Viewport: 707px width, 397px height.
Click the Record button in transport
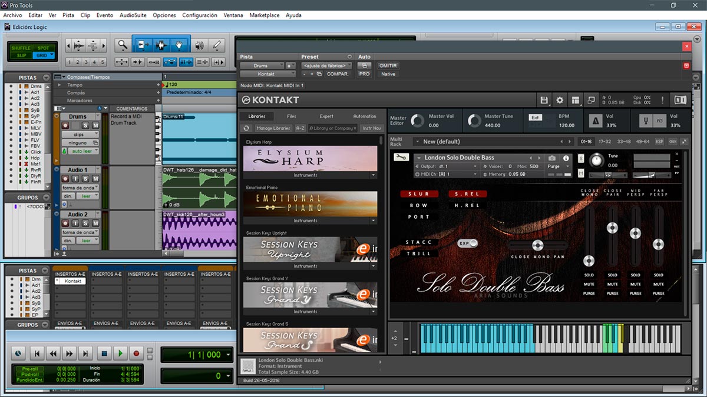click(137, 353)
